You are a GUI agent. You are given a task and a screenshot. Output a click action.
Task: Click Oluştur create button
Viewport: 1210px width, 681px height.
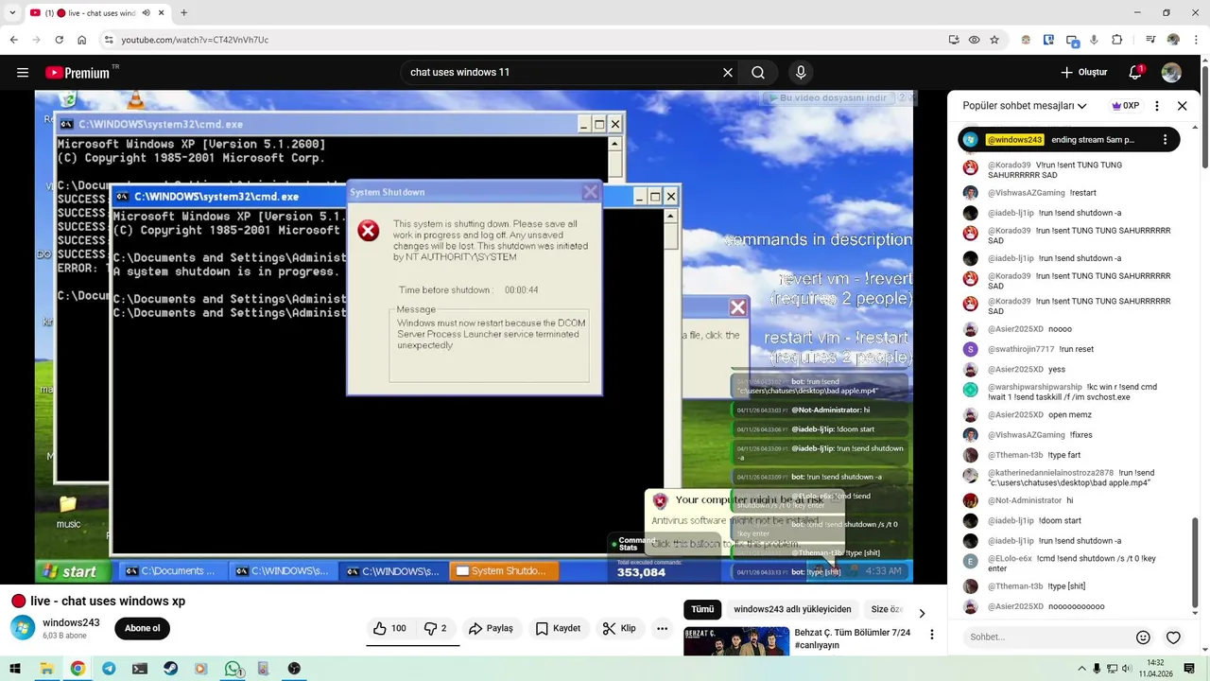tap(1083, 73)
